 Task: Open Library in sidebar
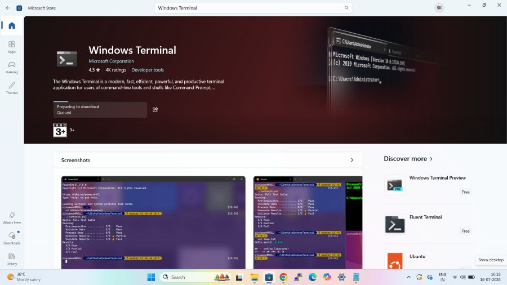coord(12,259)
